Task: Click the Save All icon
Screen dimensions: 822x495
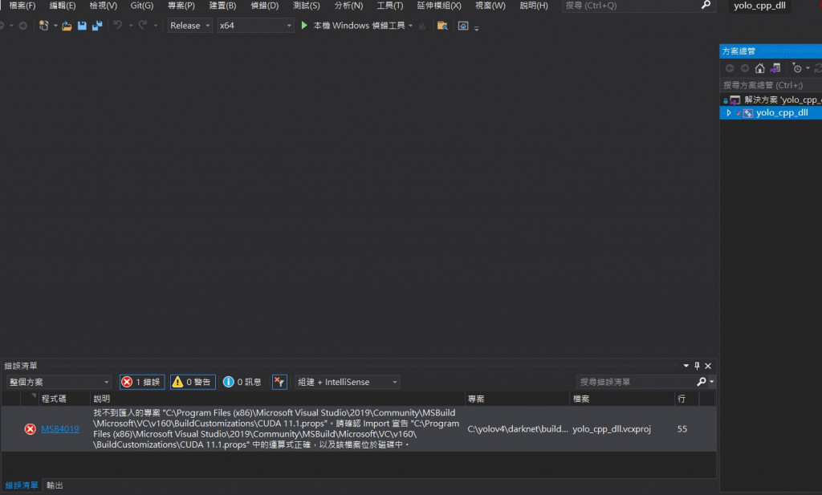Action: tap(97, 26)
